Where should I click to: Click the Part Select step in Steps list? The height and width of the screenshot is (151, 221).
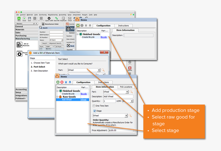39,67
